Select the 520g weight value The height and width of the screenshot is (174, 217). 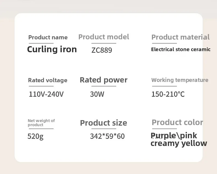click(x=35, y=136)
